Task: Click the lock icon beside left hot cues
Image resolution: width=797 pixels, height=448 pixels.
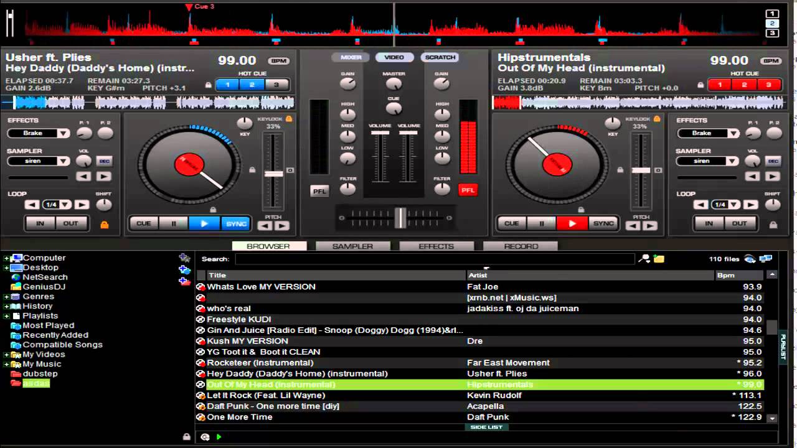Action: [209, 85]
